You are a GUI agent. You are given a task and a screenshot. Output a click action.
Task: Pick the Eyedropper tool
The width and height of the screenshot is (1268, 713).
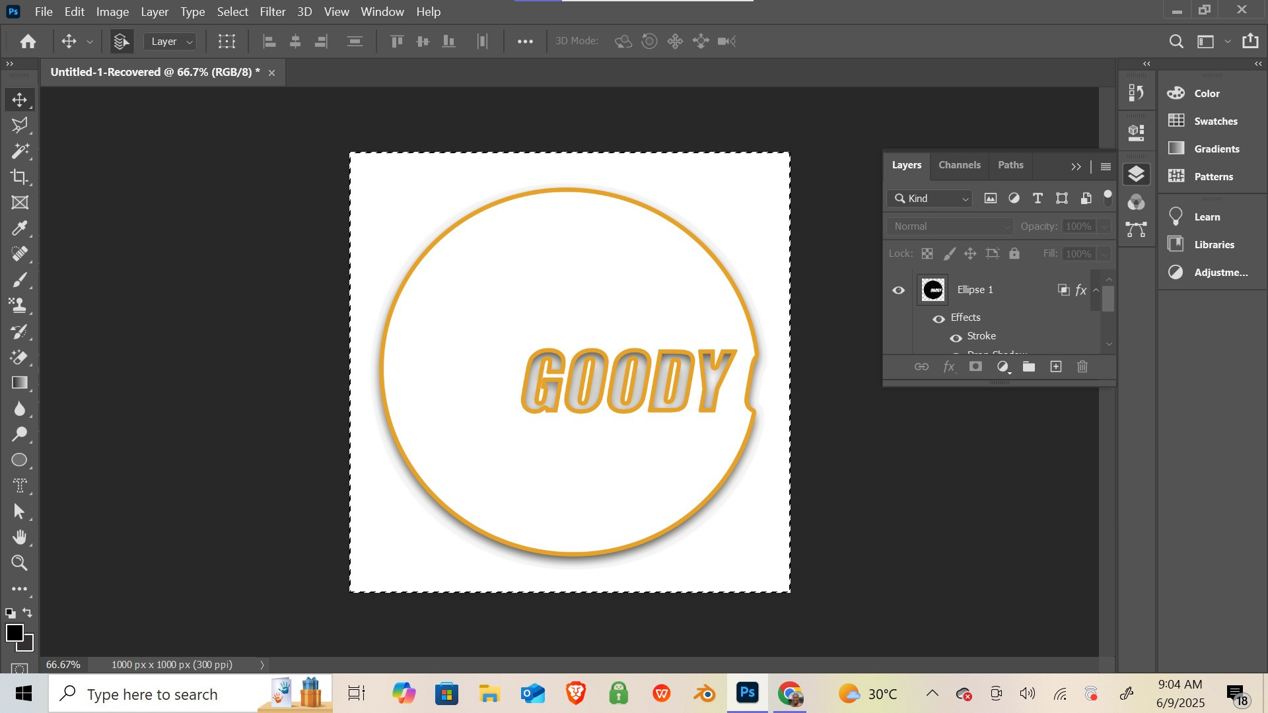coord(19,228)
